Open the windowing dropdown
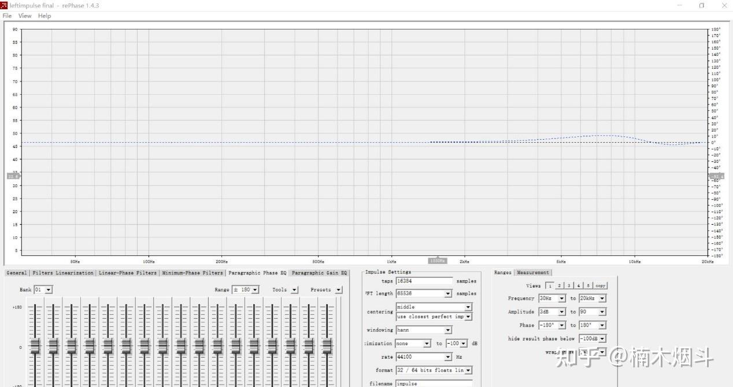This screenshot has height=387, width=733. [424, 330]
